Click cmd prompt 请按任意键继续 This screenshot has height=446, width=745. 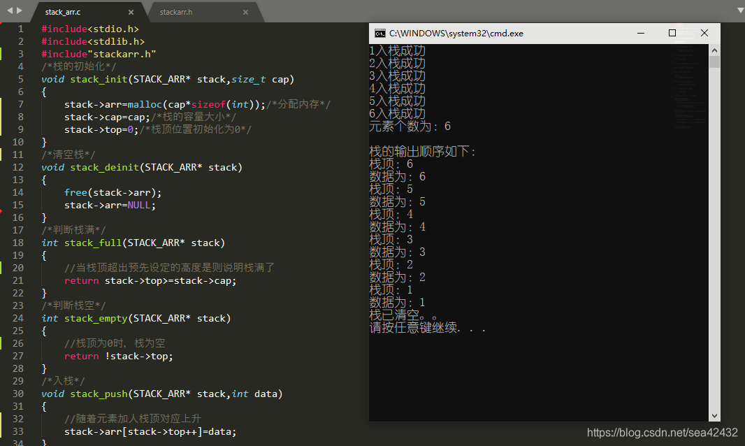pos(428,328)
